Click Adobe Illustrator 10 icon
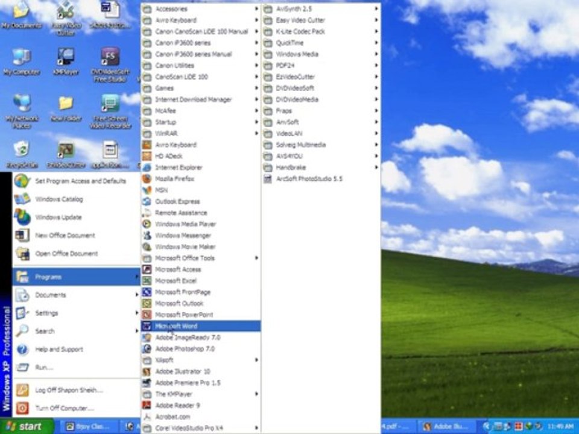This screenshot has width=579, height=434. [147, 371]
